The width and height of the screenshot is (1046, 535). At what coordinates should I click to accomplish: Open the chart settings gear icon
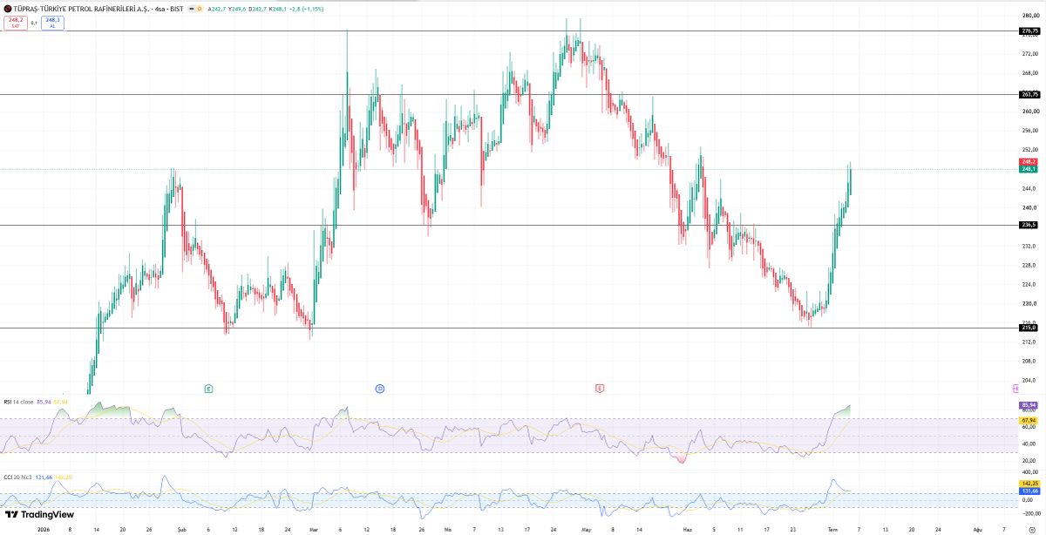[x=1031, y=529]
